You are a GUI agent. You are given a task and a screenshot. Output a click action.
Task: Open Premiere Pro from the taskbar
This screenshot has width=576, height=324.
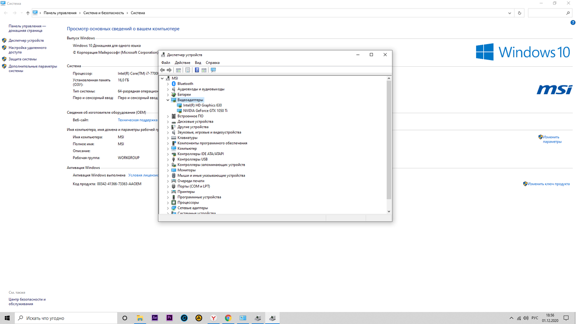pyautogui.click(x=169, y=318)
